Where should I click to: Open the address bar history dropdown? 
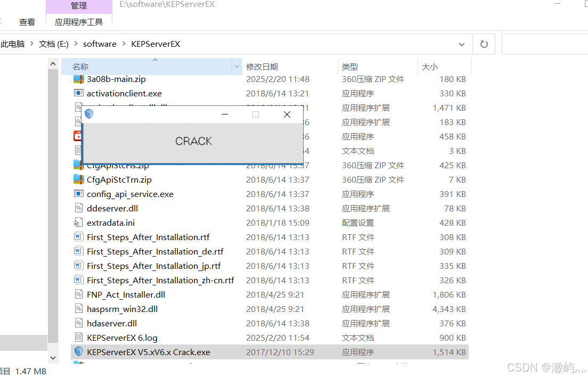click(x=462, y=44)
